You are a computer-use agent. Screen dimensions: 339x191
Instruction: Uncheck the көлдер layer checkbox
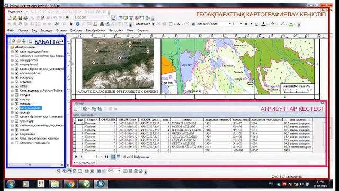click(x=16, y=99)
